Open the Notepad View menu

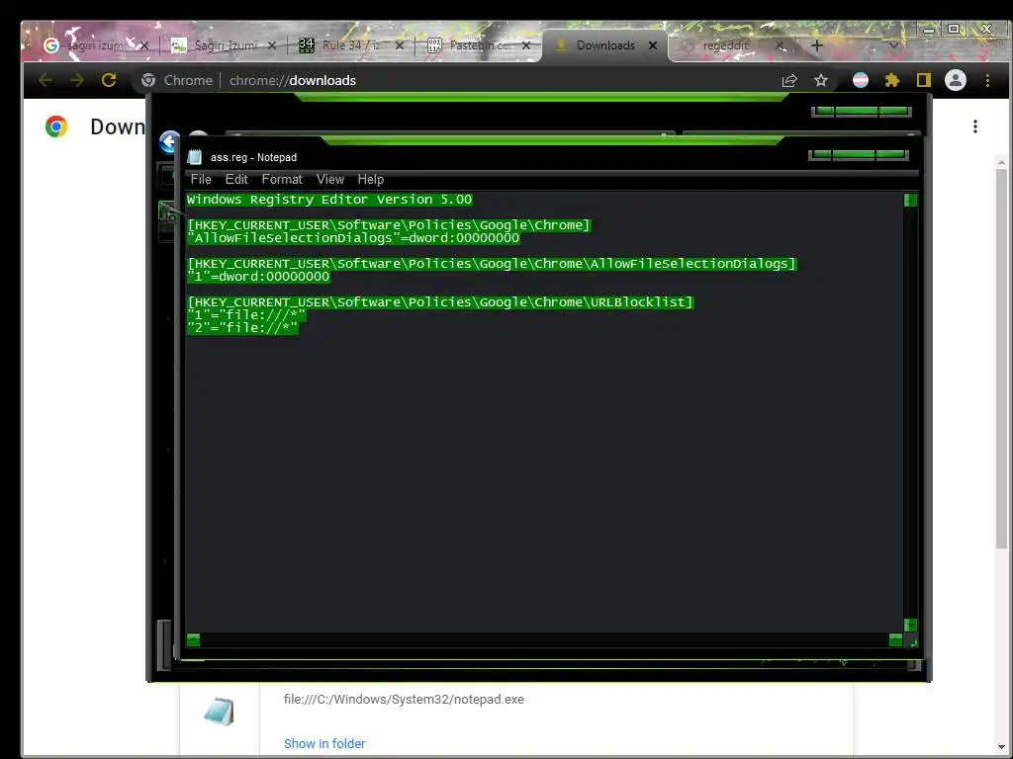[330, 180]
